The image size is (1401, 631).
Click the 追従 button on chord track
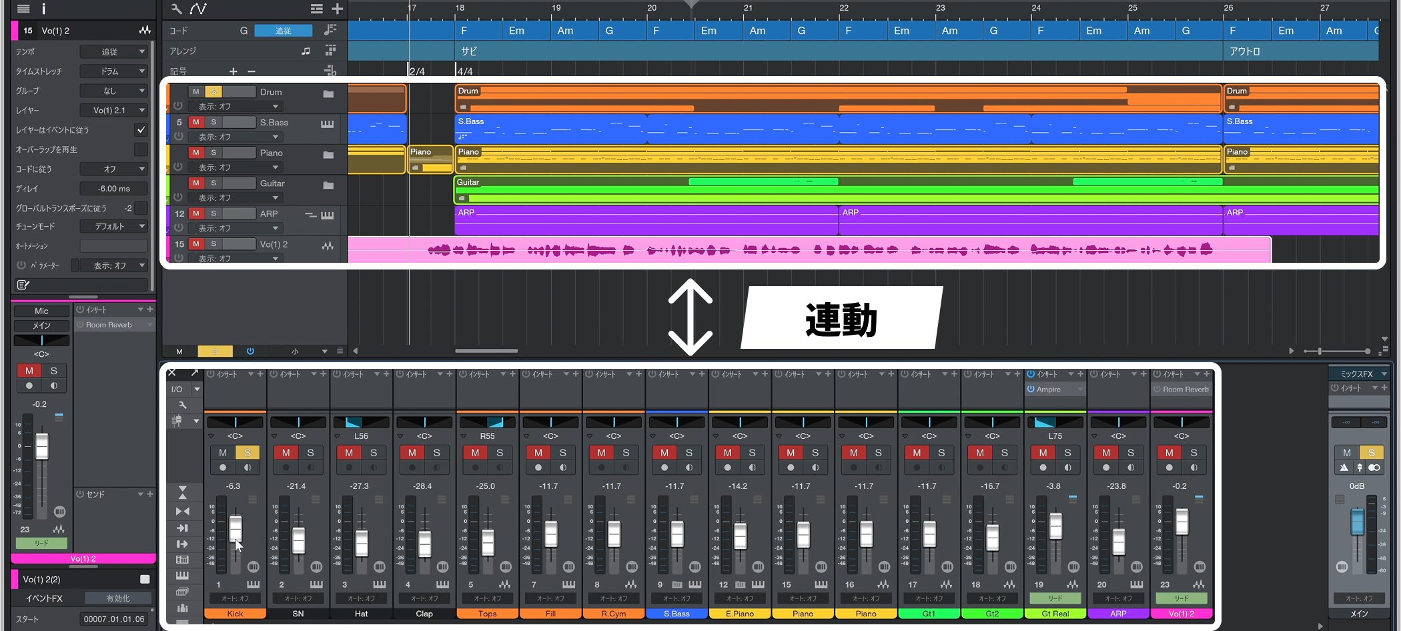tap(284, 31)
